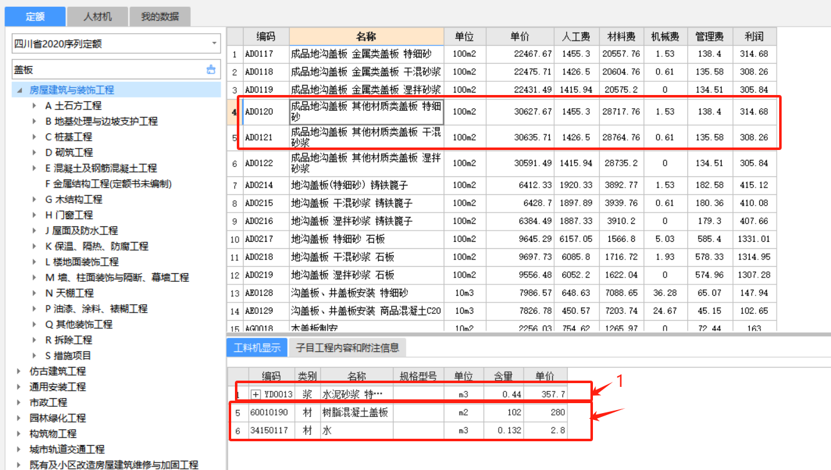Select AE0129 商品混凝土C20 row
The height and width of the screenshot is (470, 831).
click(501, 311)
